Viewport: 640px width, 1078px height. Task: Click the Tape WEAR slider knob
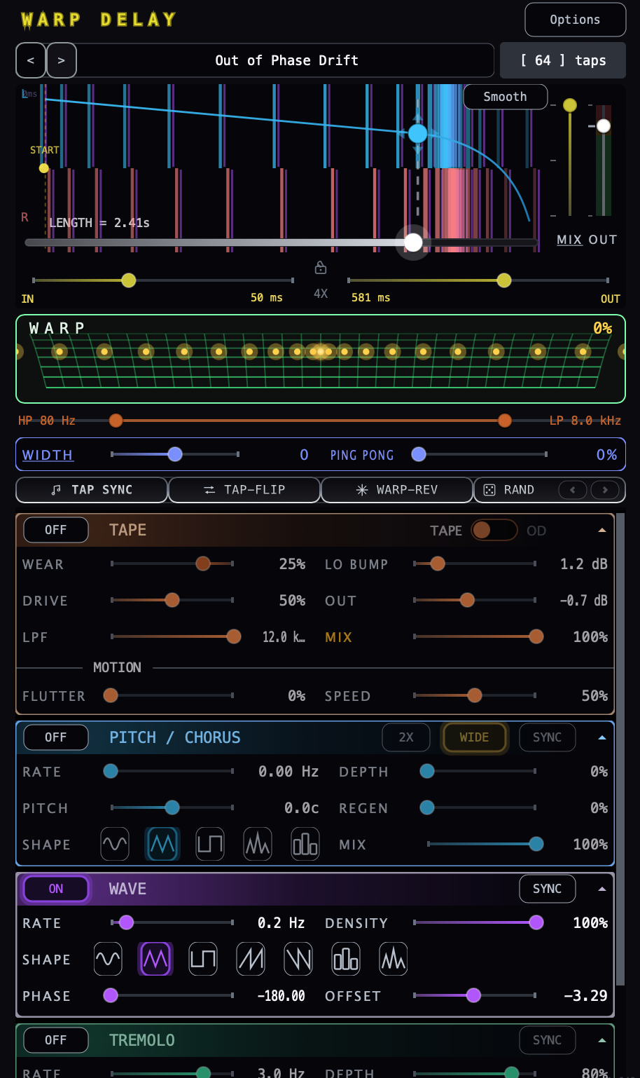[x=203, y=564]
